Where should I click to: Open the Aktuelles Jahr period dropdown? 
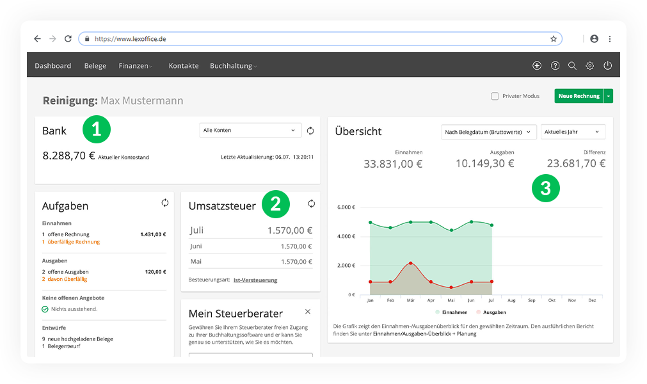573,132
